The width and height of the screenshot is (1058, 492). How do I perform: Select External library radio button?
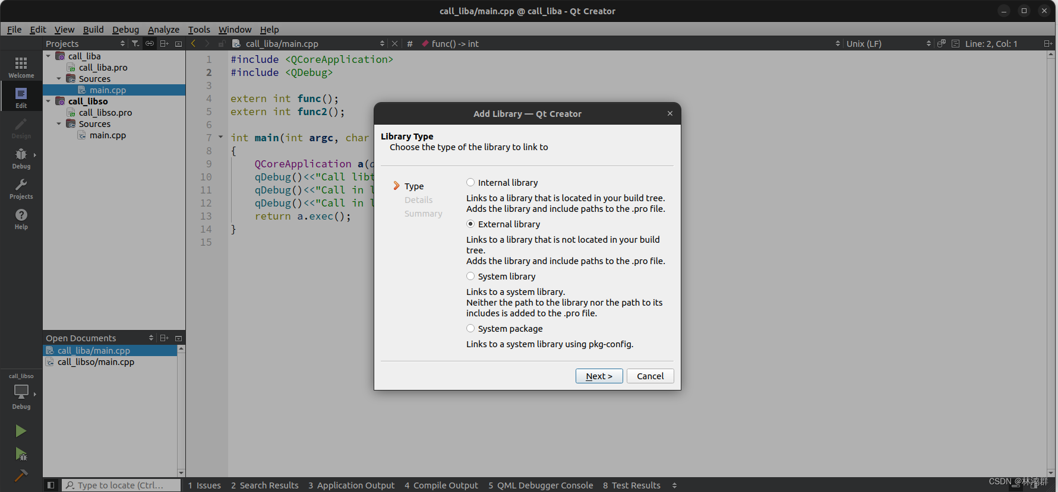(x=470, y=224)
